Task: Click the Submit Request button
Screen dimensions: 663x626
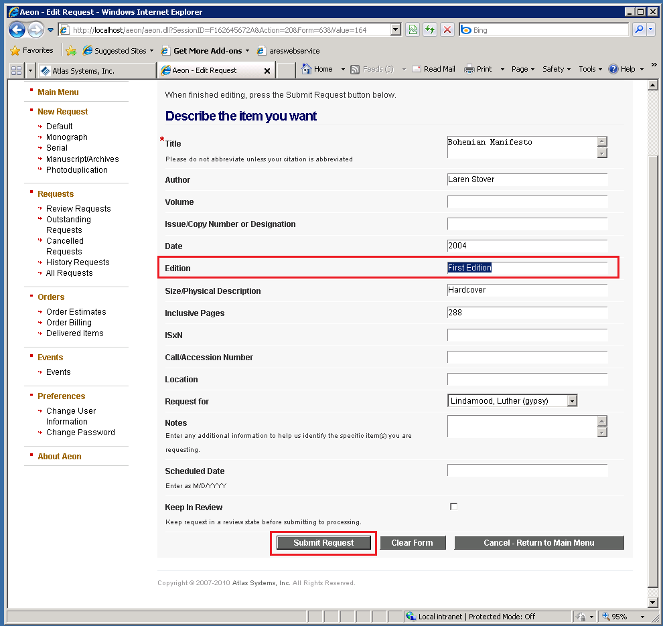Action: click(x=323, y=543)
